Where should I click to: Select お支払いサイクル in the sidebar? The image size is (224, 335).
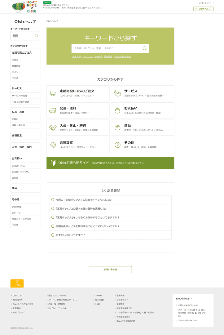(20, 172)
